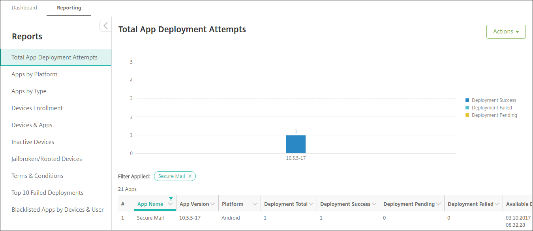533x231 pixels.
Task: Toggle Deployment Pending legend entry
Action: pyautogui.click(x=494, y=115)
